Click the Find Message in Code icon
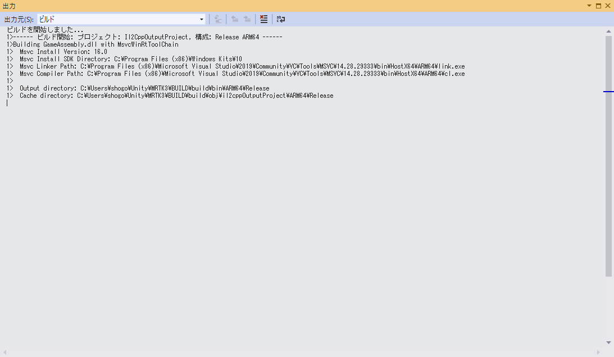This screenshot has height=357, width=614. click(x=218, y=19)
